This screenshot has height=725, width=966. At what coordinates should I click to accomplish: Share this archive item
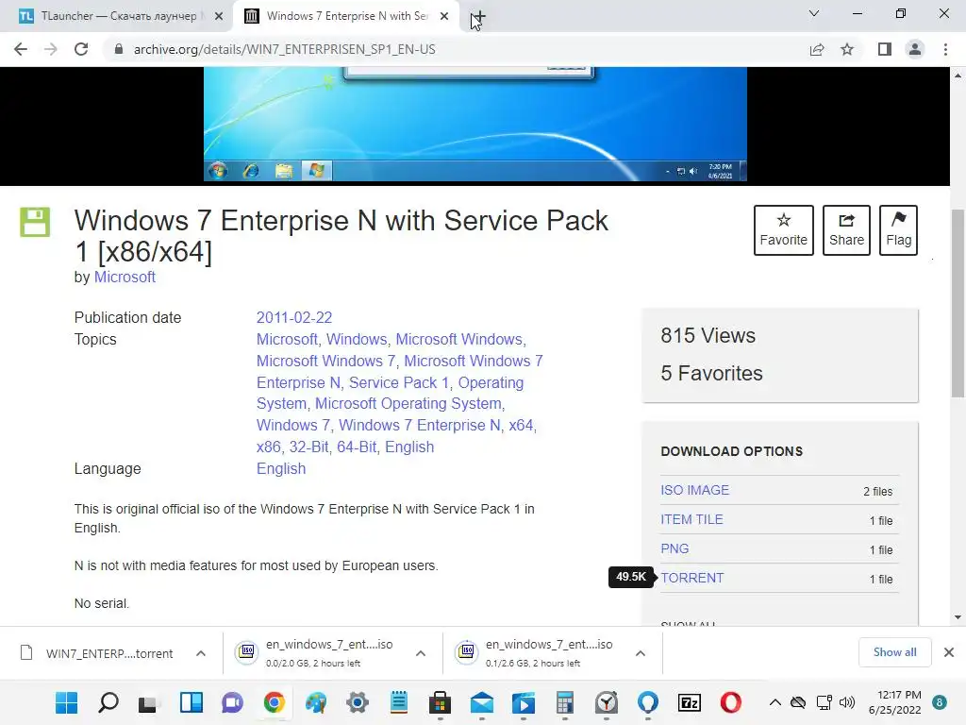click(846, 230)
